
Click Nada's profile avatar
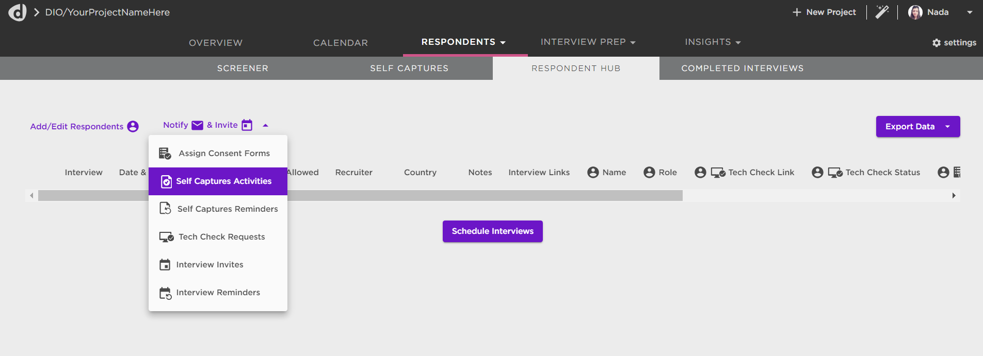[x=915, y=12]
